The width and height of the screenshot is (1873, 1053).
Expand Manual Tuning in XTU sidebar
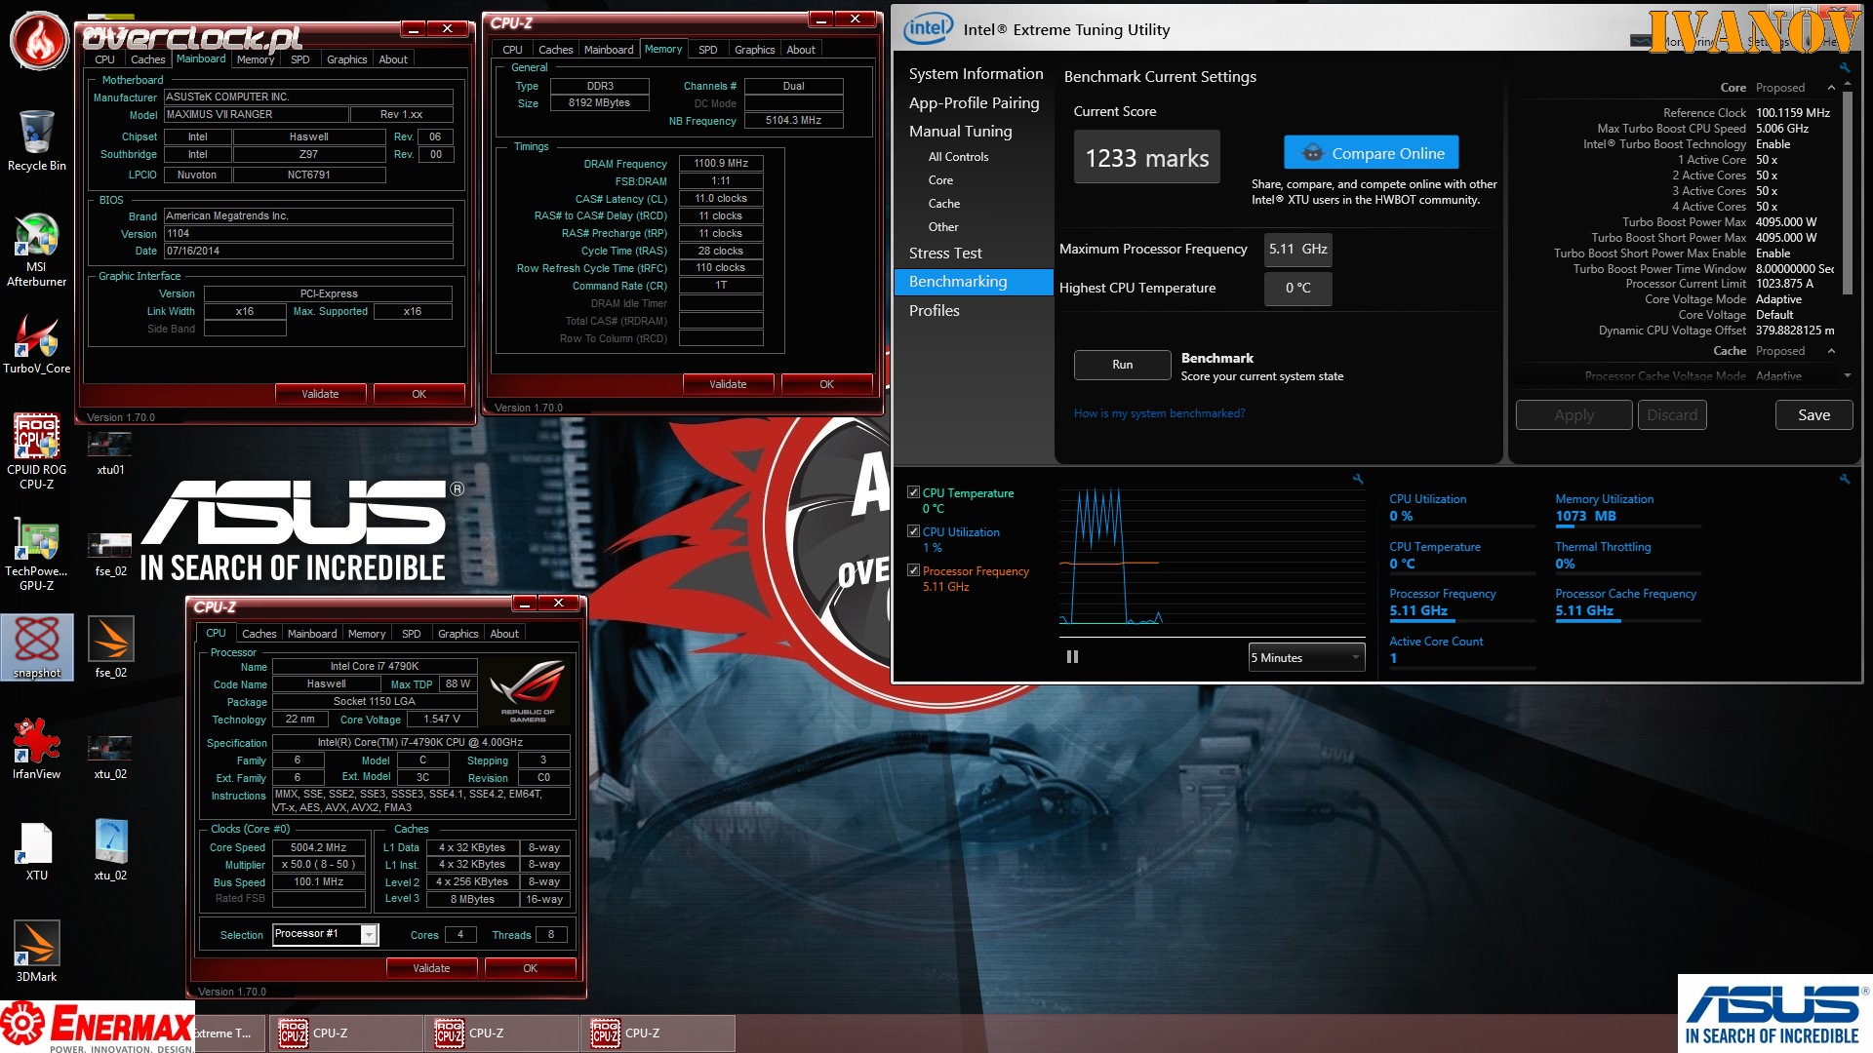pyautogui.click(x=960, y=132)
